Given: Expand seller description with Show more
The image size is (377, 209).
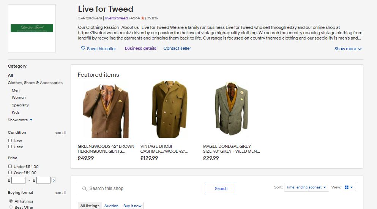Looking at the screenshot, I should [x=348, y=49].
